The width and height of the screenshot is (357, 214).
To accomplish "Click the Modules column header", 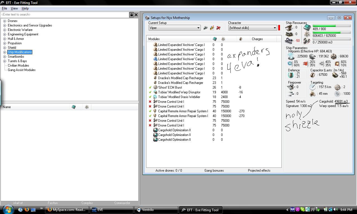I will click(179, 39).
